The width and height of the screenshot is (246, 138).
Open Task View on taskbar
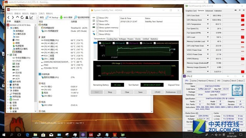pos(19,135)
